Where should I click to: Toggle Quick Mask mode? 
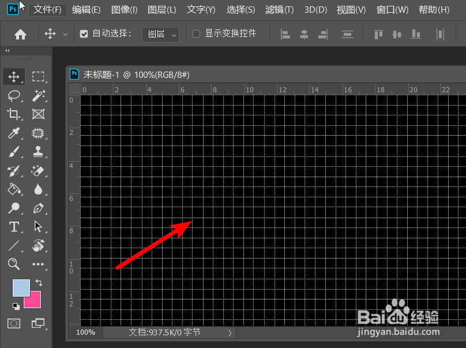click(x=14, y=324)
